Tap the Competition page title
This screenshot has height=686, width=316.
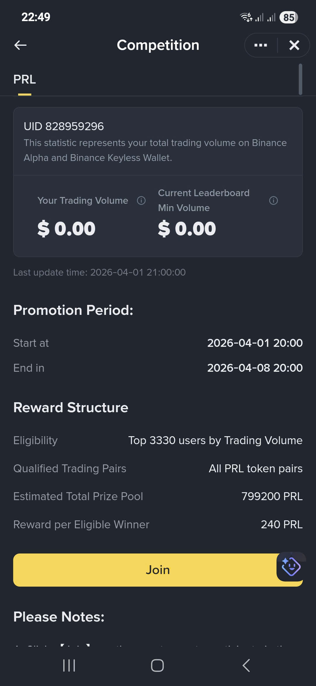[158, 45]
